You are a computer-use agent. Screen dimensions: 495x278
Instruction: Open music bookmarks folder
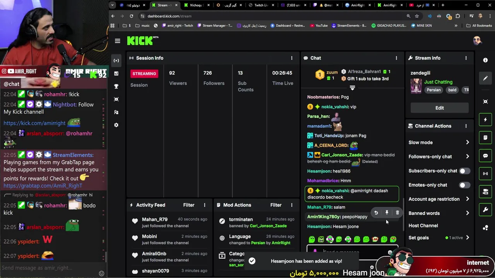pos(142,25)
